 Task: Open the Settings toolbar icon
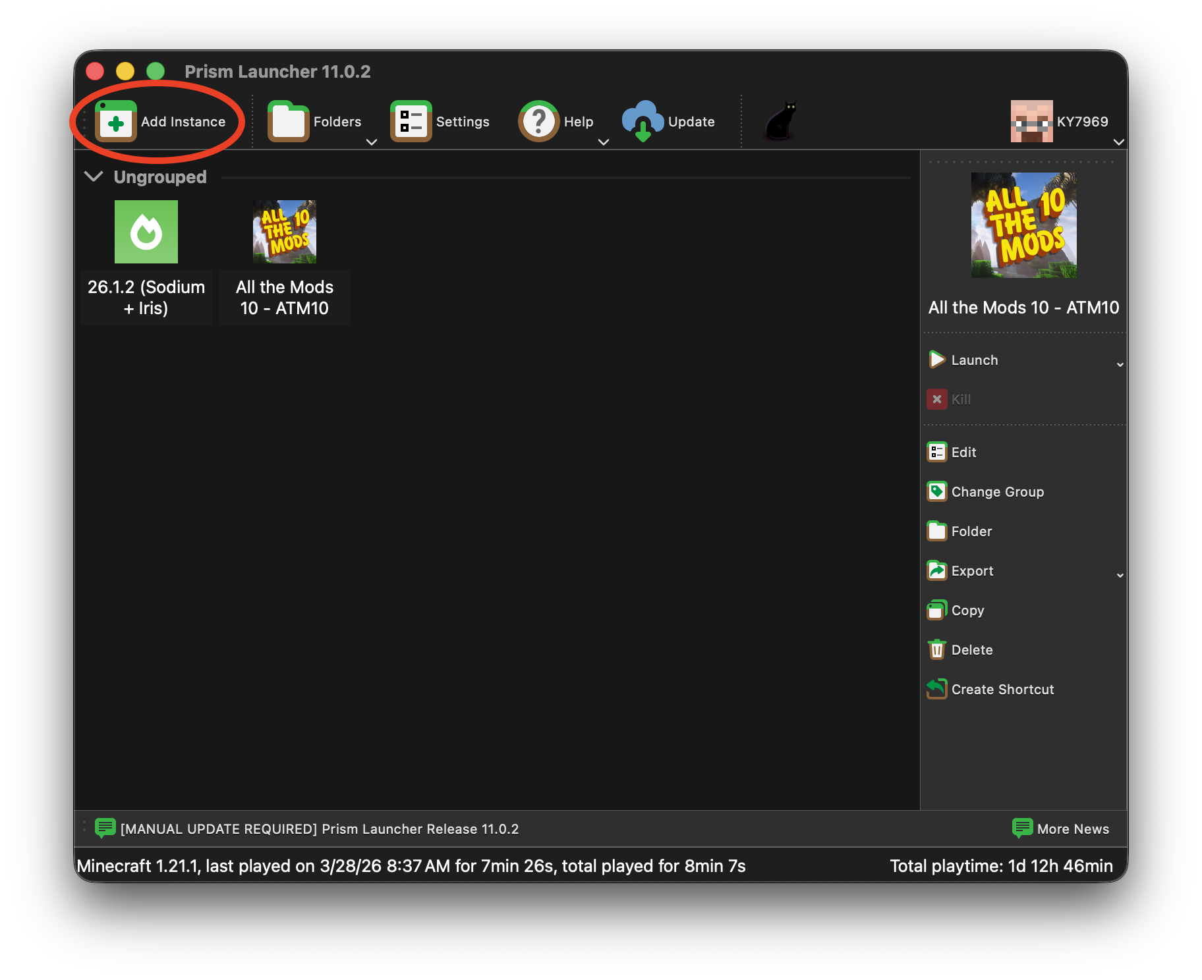click(x=411, y=122)
